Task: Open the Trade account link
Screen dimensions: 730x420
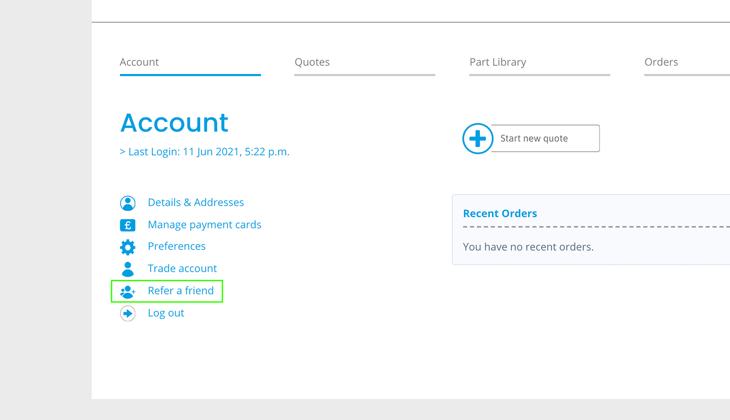Action: pyautogui.click(x=182, y=268)
